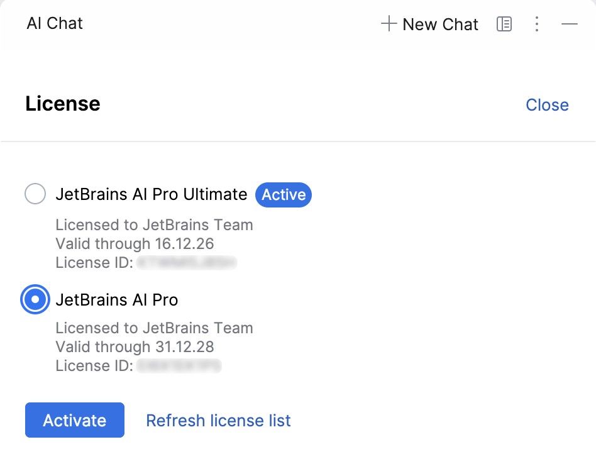This screenshot has height=459, width=596.
Task: Click the License heading
Action: point(63,104)
